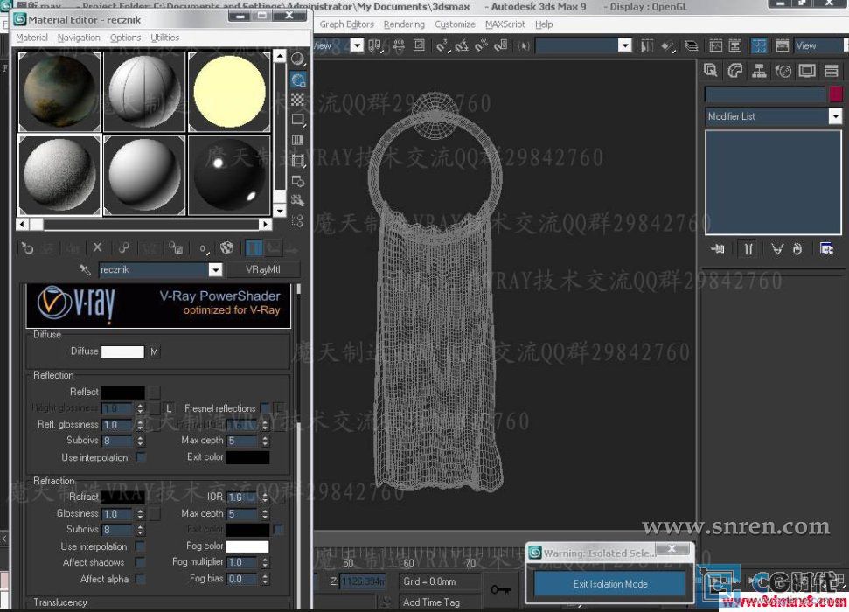The width and height of the screenshot is (849, 612).
Task: Open Material Editor Options icon
Action: pyautogui.click(x=297, y=180)
